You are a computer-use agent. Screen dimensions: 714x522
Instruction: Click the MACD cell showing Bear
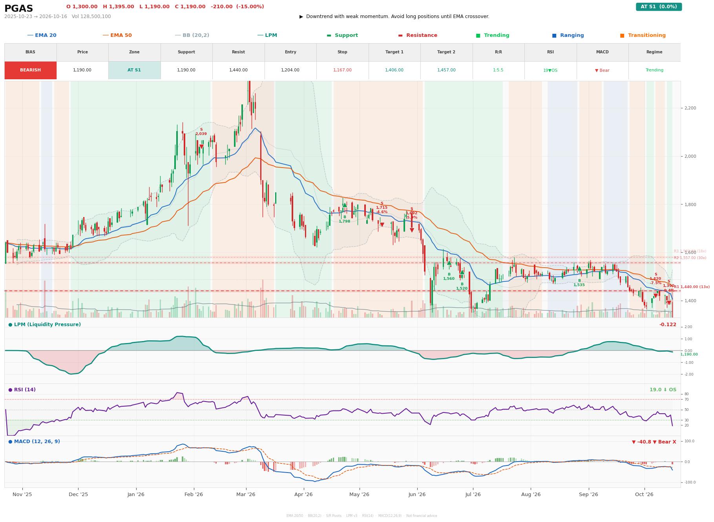602,71
